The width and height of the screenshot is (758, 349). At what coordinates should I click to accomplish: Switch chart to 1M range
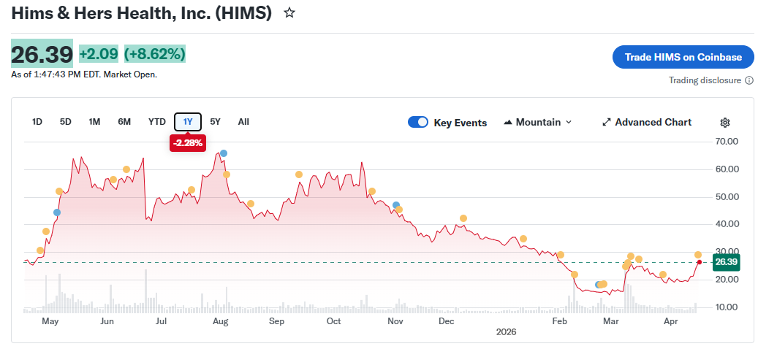pos(94,122)
